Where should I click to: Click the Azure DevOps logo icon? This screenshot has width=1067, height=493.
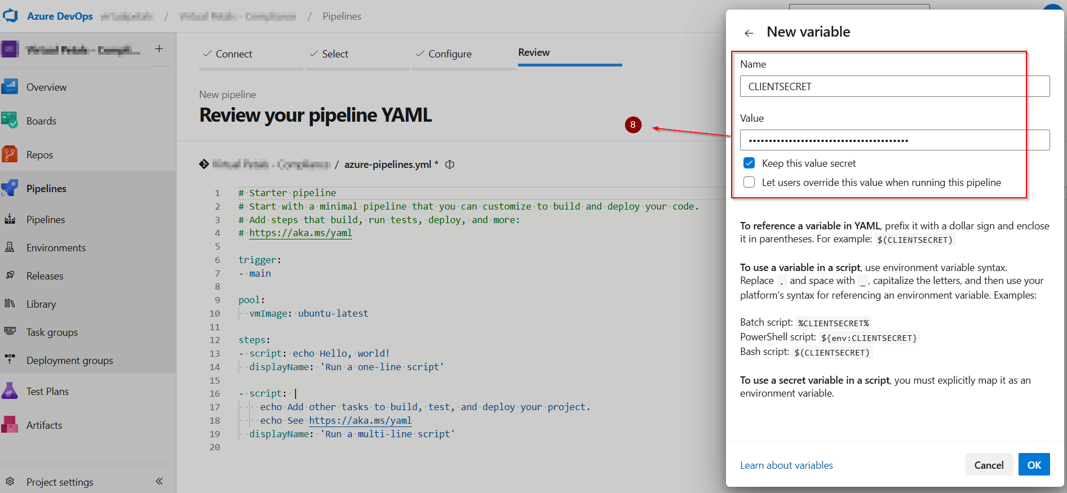coord(10,16)
